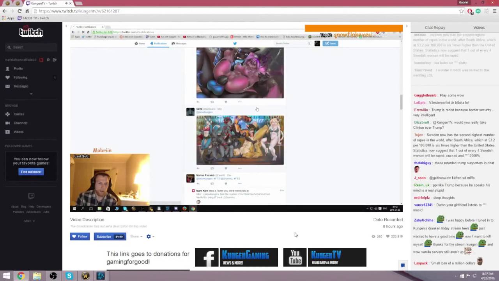Click the Twitch sidebar search field
The image size is (499, 281).
pyautogui.click(x=31, y=47)
